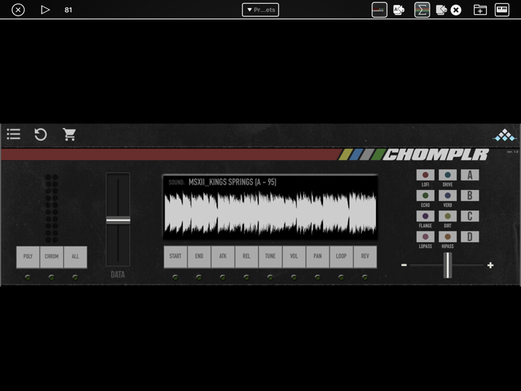This screenshot has width=521, height=391.
Task: Toggle the LOFI effect button
Action: coord(425,175)
